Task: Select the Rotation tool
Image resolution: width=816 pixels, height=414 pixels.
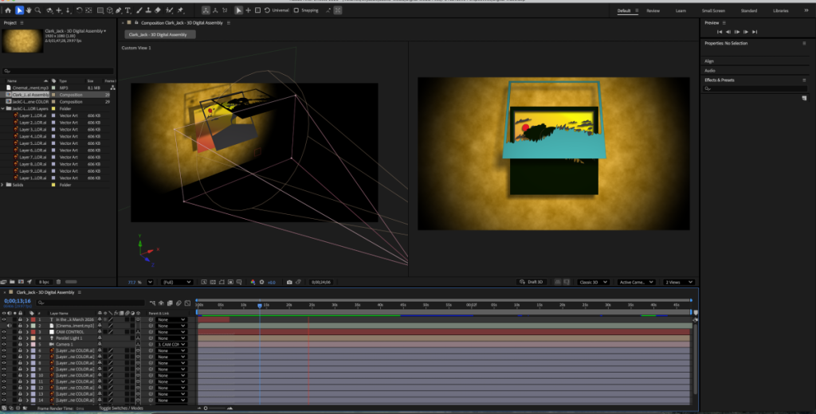Action: click(x=79, y=10)
